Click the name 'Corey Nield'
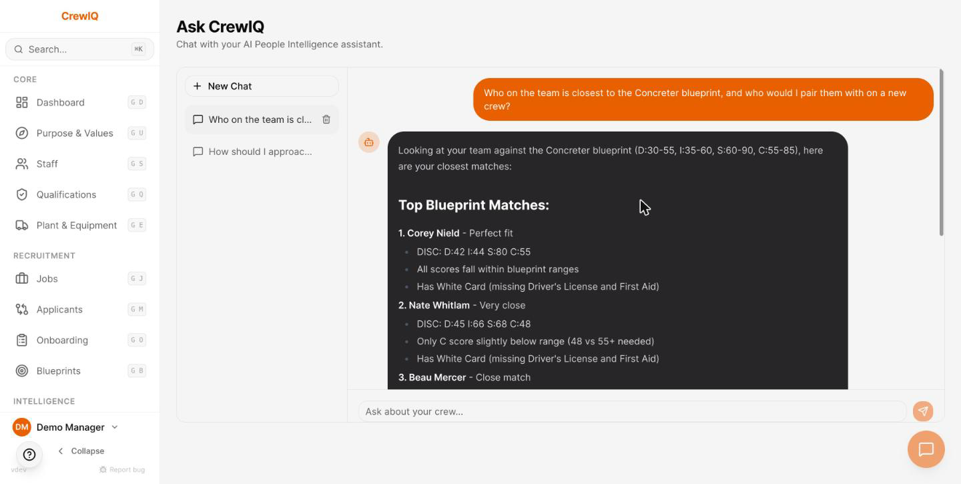This screenshot has width=961, height=484. 434,233
